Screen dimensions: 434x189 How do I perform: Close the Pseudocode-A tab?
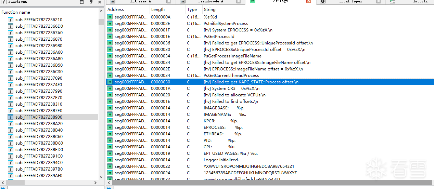[239, 1]
